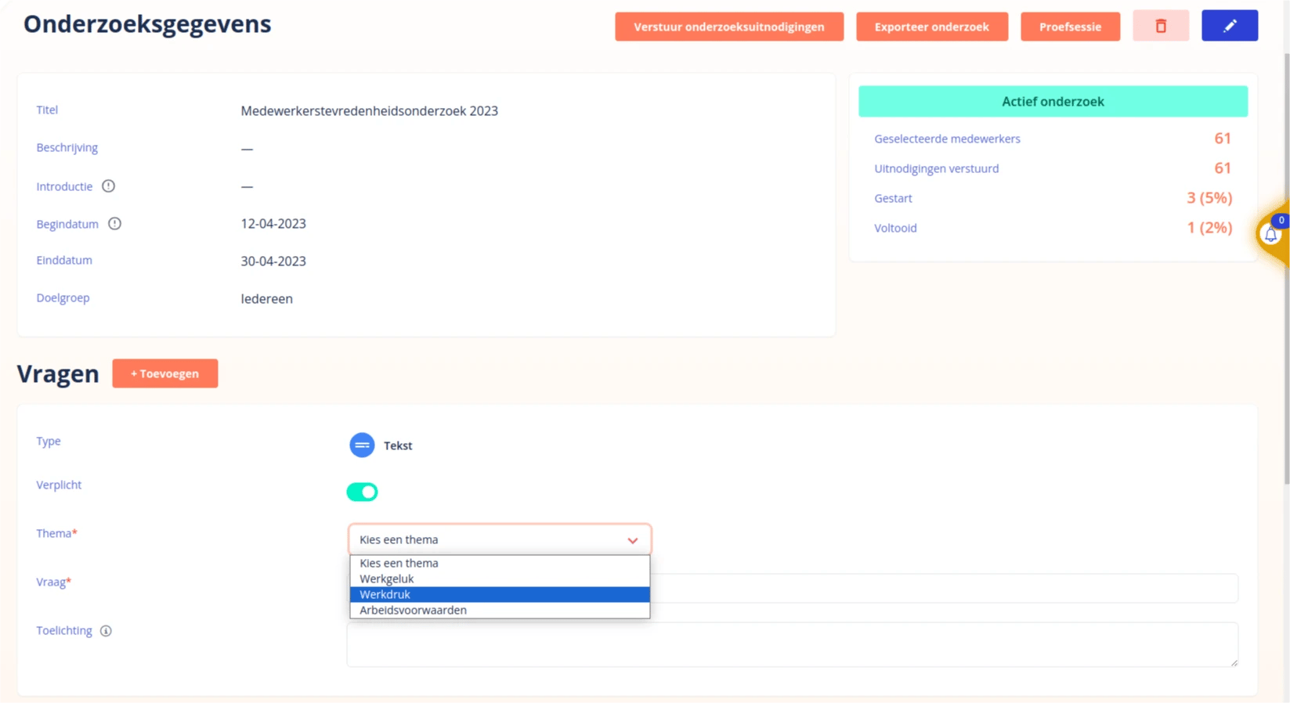Choose Werkdruk from the theme list
The image size is (1290, 703).
[x=500, y=594]
